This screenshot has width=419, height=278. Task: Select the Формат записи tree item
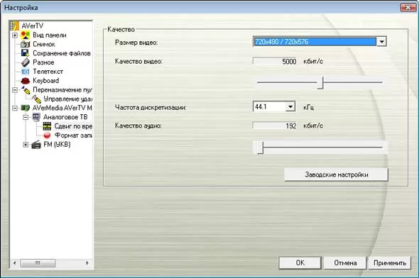(73, 135)
